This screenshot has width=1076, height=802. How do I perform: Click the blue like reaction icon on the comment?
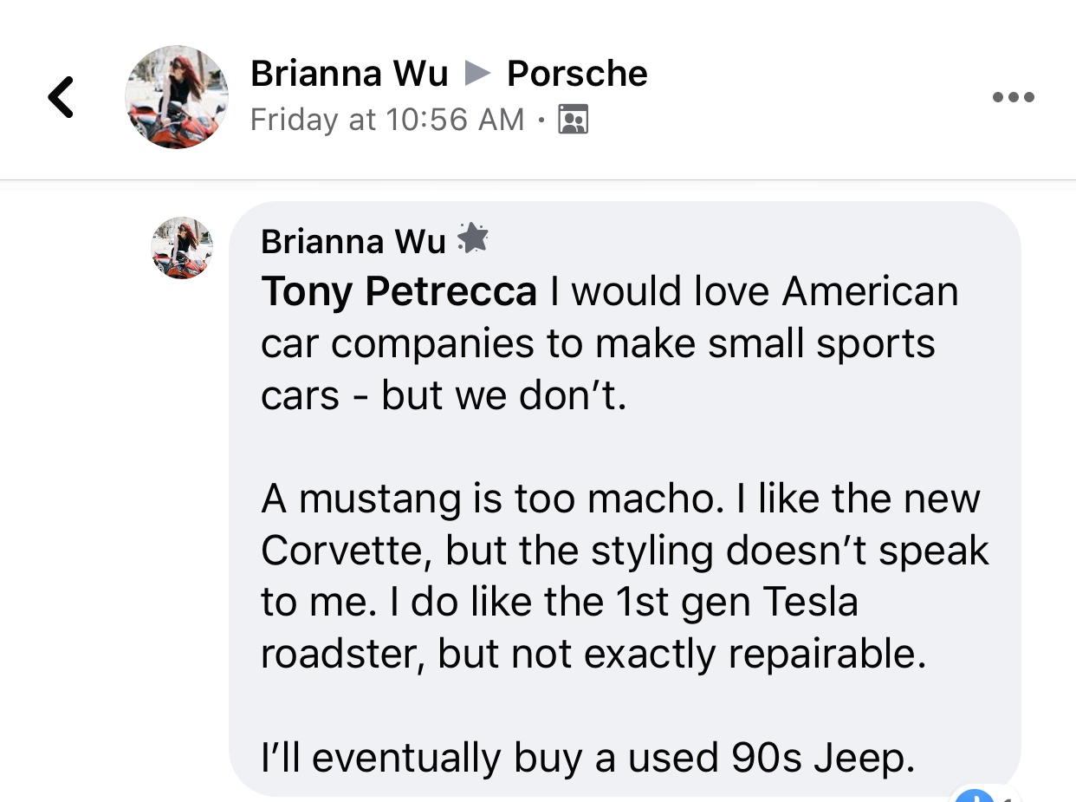click(x=975, y=796)
